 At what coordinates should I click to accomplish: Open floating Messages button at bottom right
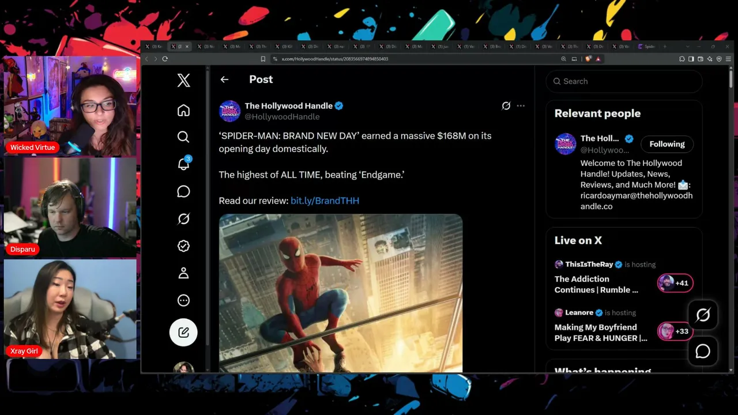coord(703,351)
